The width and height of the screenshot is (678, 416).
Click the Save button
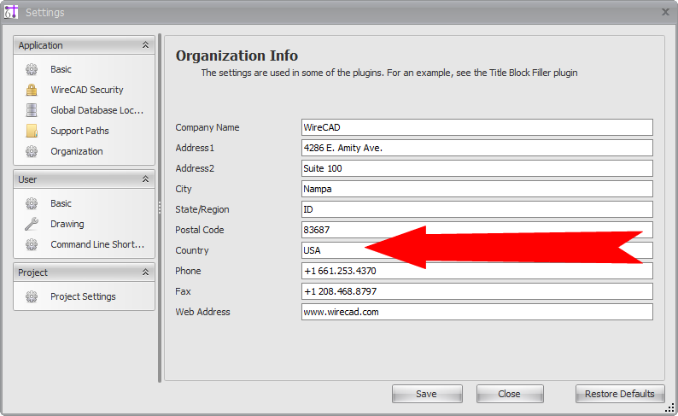pos(427,394)
